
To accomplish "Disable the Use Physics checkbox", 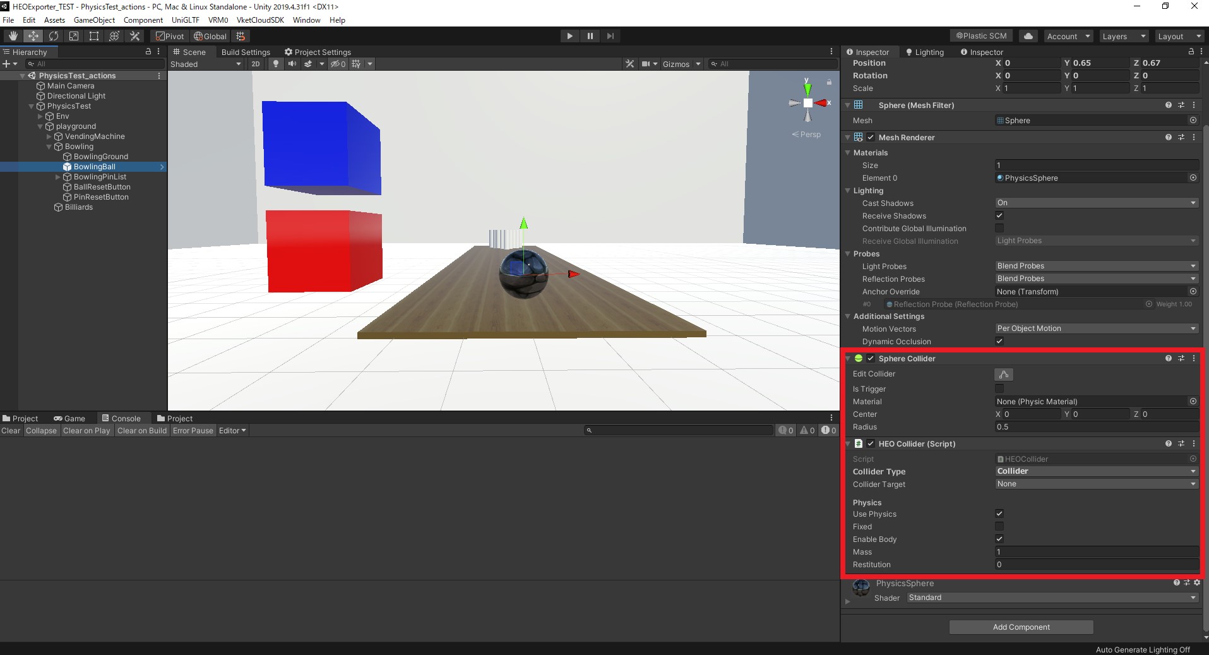I will (999, 514).
